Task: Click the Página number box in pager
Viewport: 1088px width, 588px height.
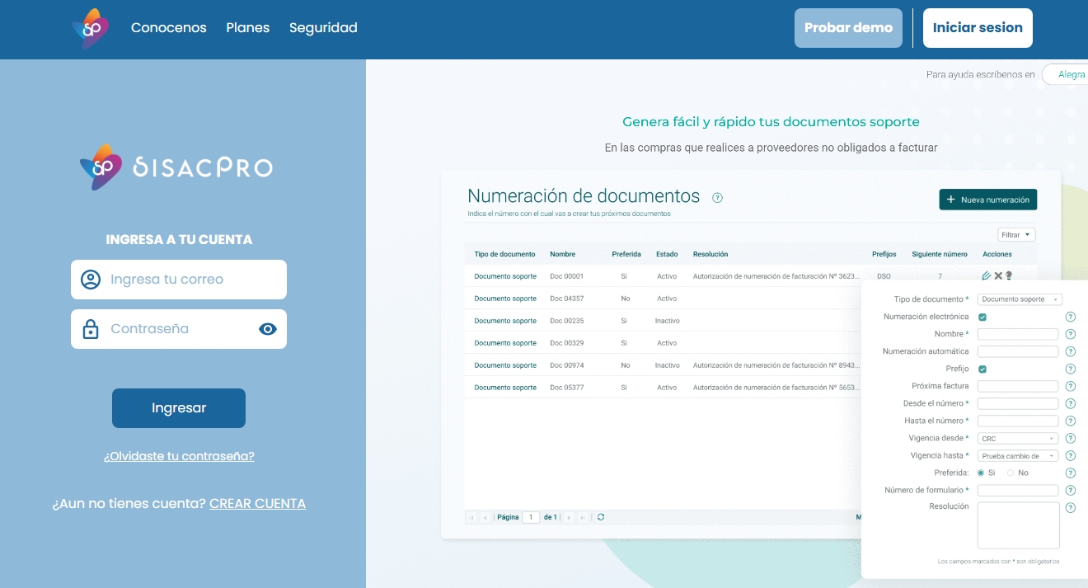Action: point(532,517)
